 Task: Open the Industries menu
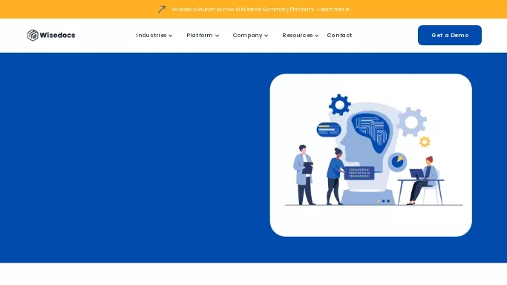coord(151,35)
